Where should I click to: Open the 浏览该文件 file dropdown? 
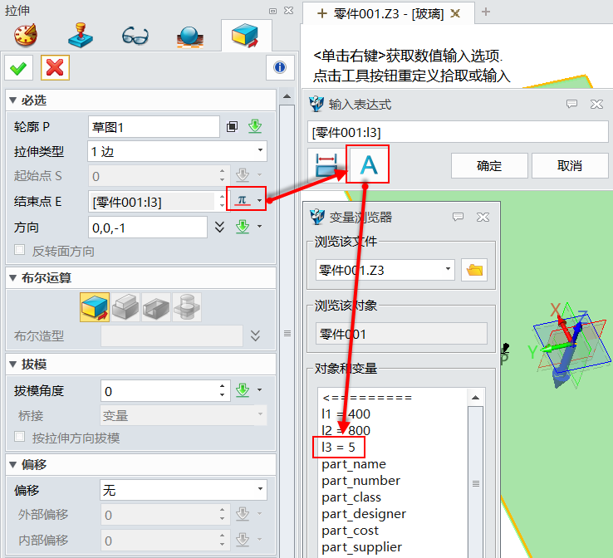(x=385, y=270)
